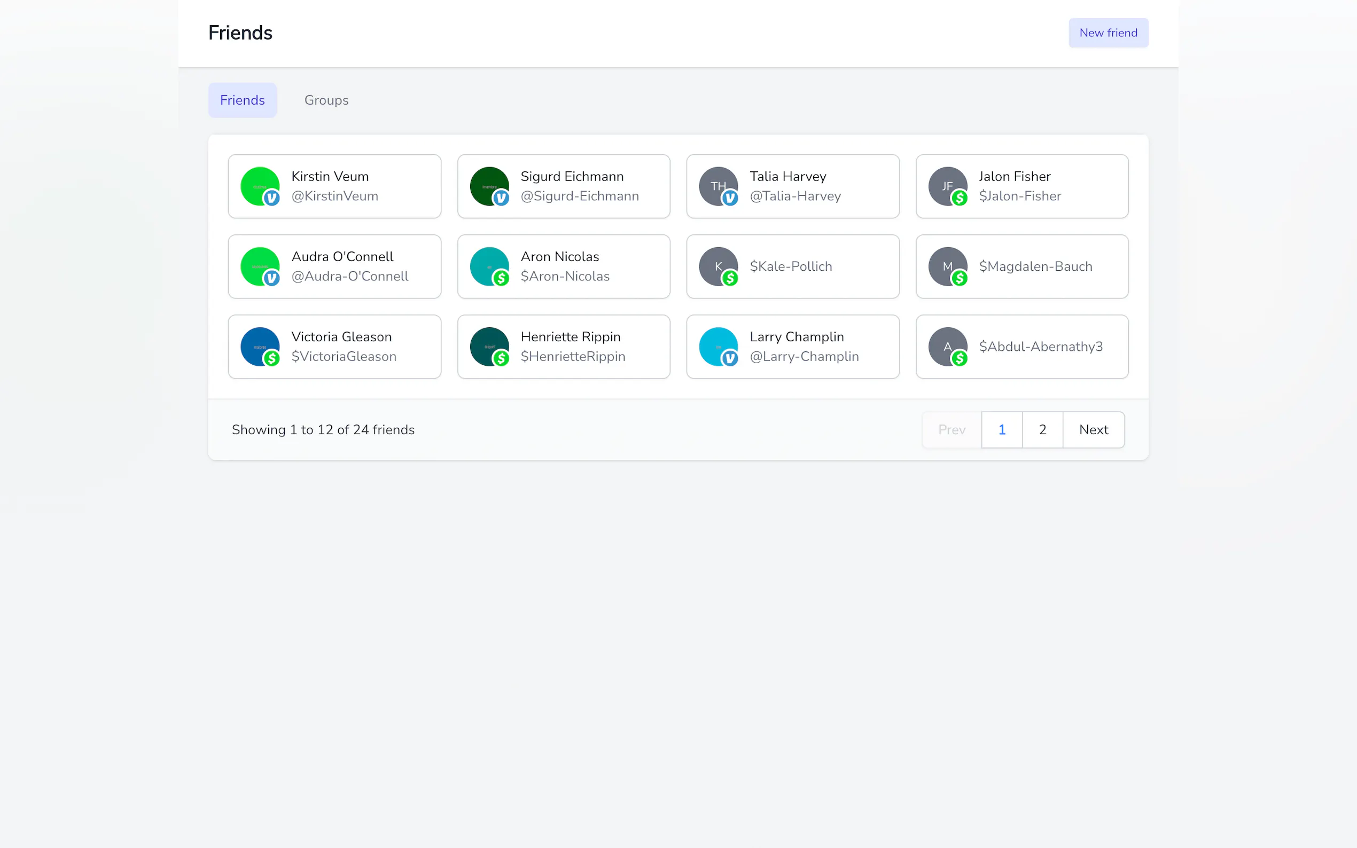Select page 1 in pagination
The height and width of the screenshot is (848, 1357).
[x=1001, y=430]
